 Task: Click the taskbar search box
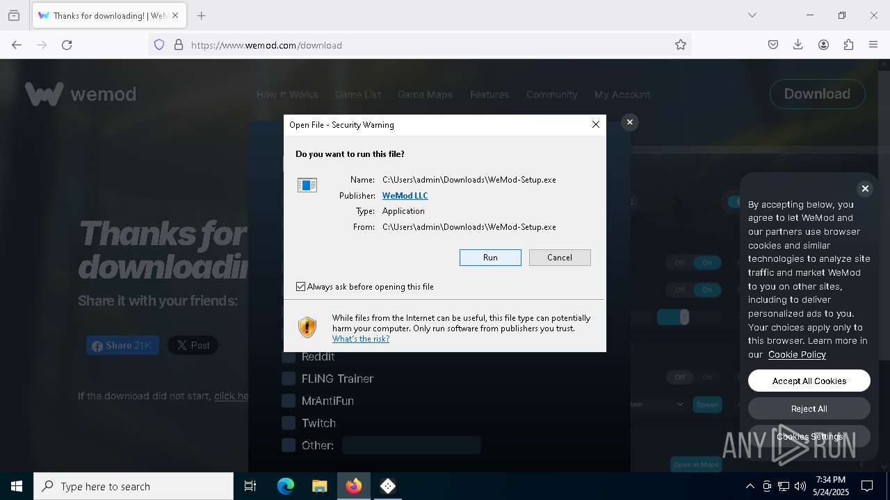tap(133, 486)
